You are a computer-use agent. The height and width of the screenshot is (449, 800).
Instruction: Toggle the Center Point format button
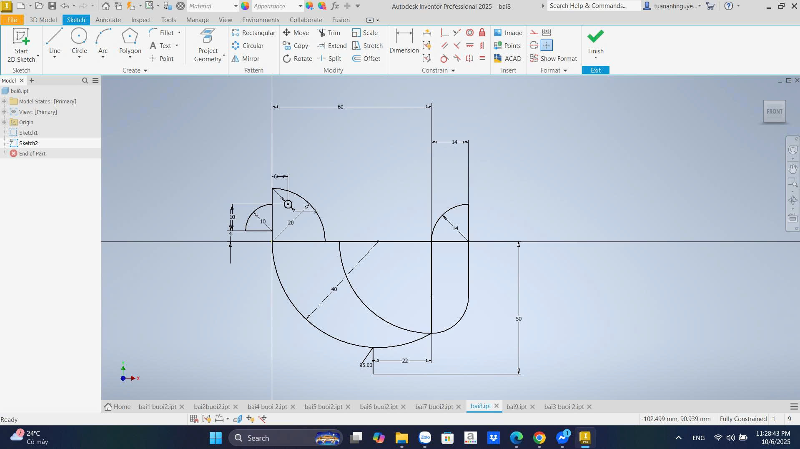[x=546, y=45]
